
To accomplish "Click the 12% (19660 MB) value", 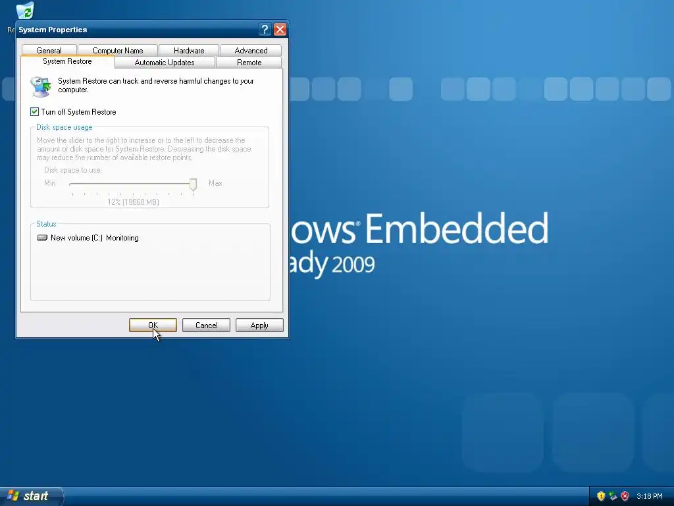I will [x=133, y=202].
